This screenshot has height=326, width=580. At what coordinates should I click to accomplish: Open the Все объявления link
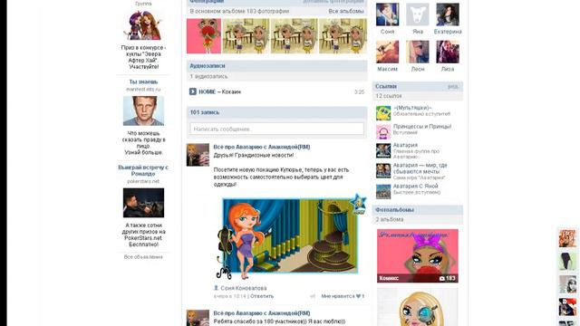[143, 257]
